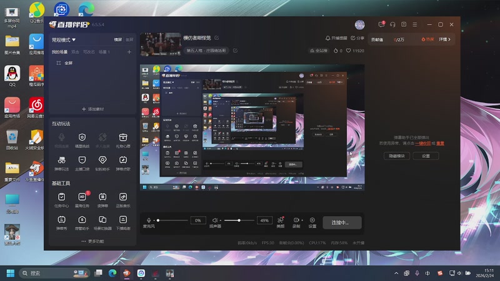Open the 礼物心愿 gift wish tool
500x281 pixels.
(x=122, y=140)
